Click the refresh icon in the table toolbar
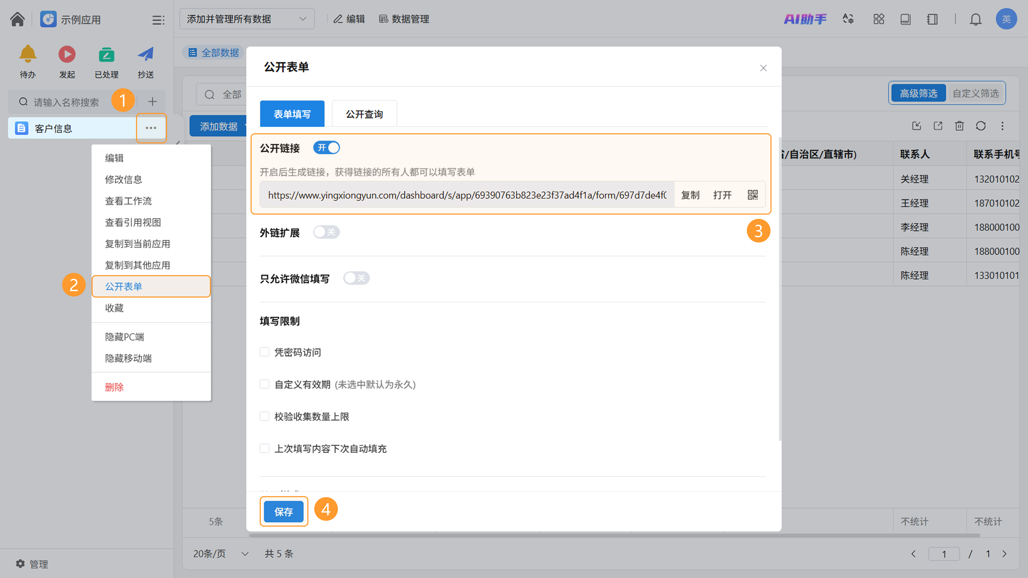Viewport: 1028px width, 578px height. (981, 126)
